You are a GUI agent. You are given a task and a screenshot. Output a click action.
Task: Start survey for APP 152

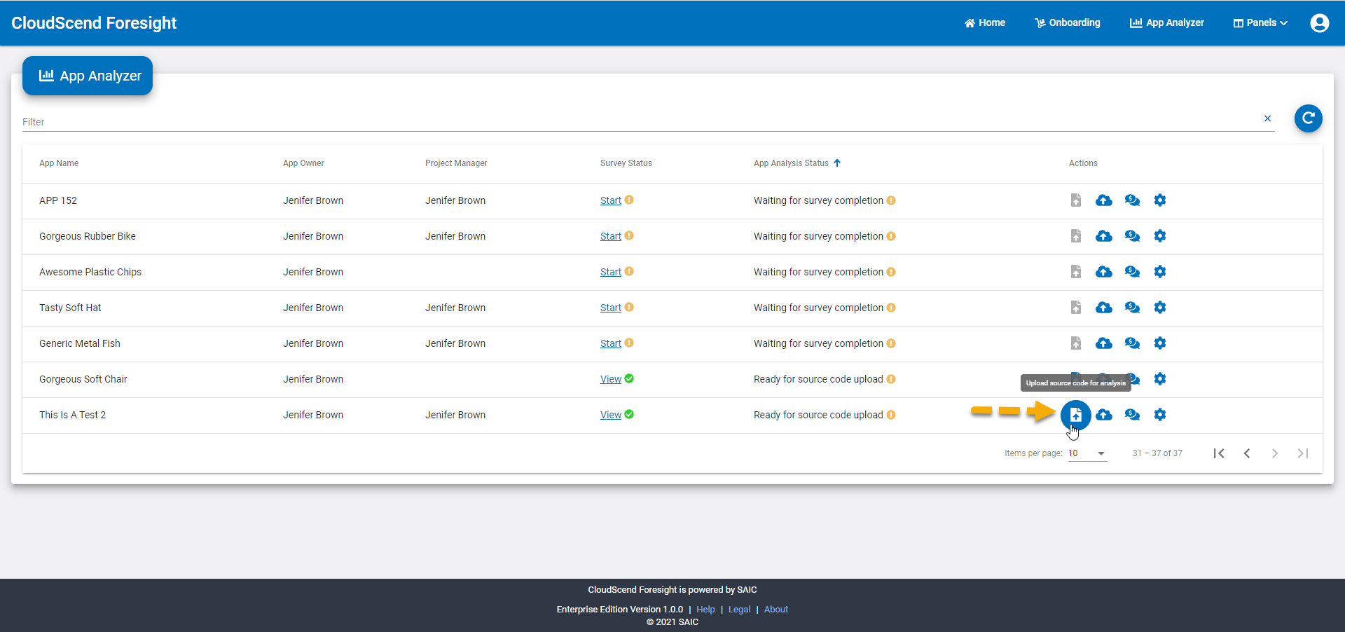click(611, 200)
